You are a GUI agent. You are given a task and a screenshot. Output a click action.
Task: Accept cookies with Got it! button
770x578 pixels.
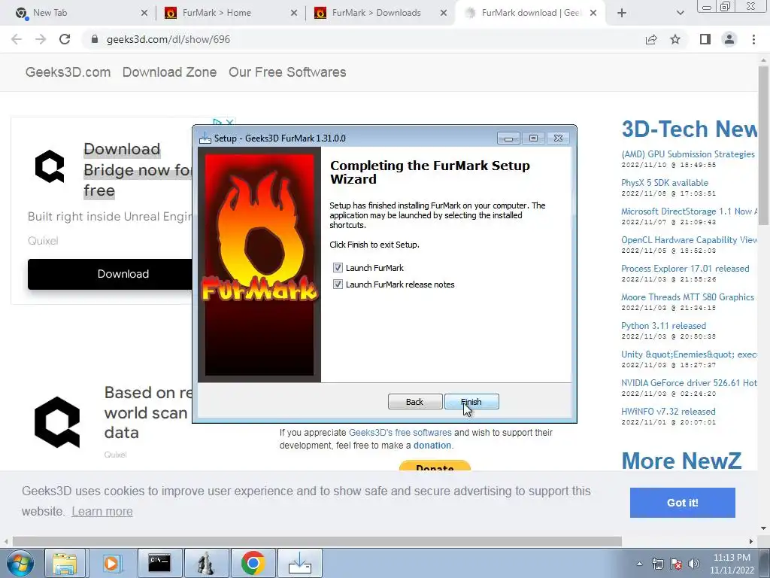(x=683, y=503)
